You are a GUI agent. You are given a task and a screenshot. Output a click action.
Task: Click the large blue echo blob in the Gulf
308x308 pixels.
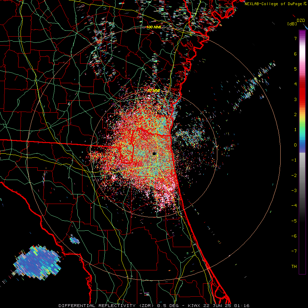(x=37, y=262)
